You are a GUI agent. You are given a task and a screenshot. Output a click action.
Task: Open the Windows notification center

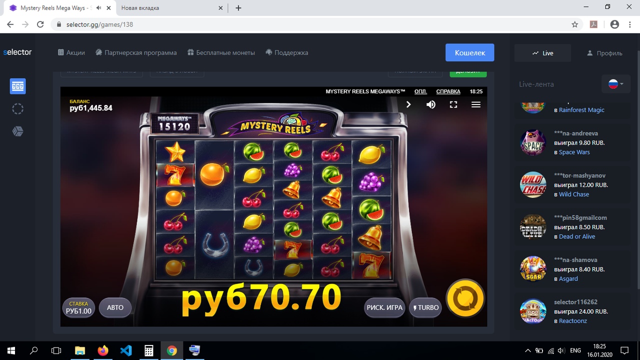pyautogui.click(x=624, y=350)
